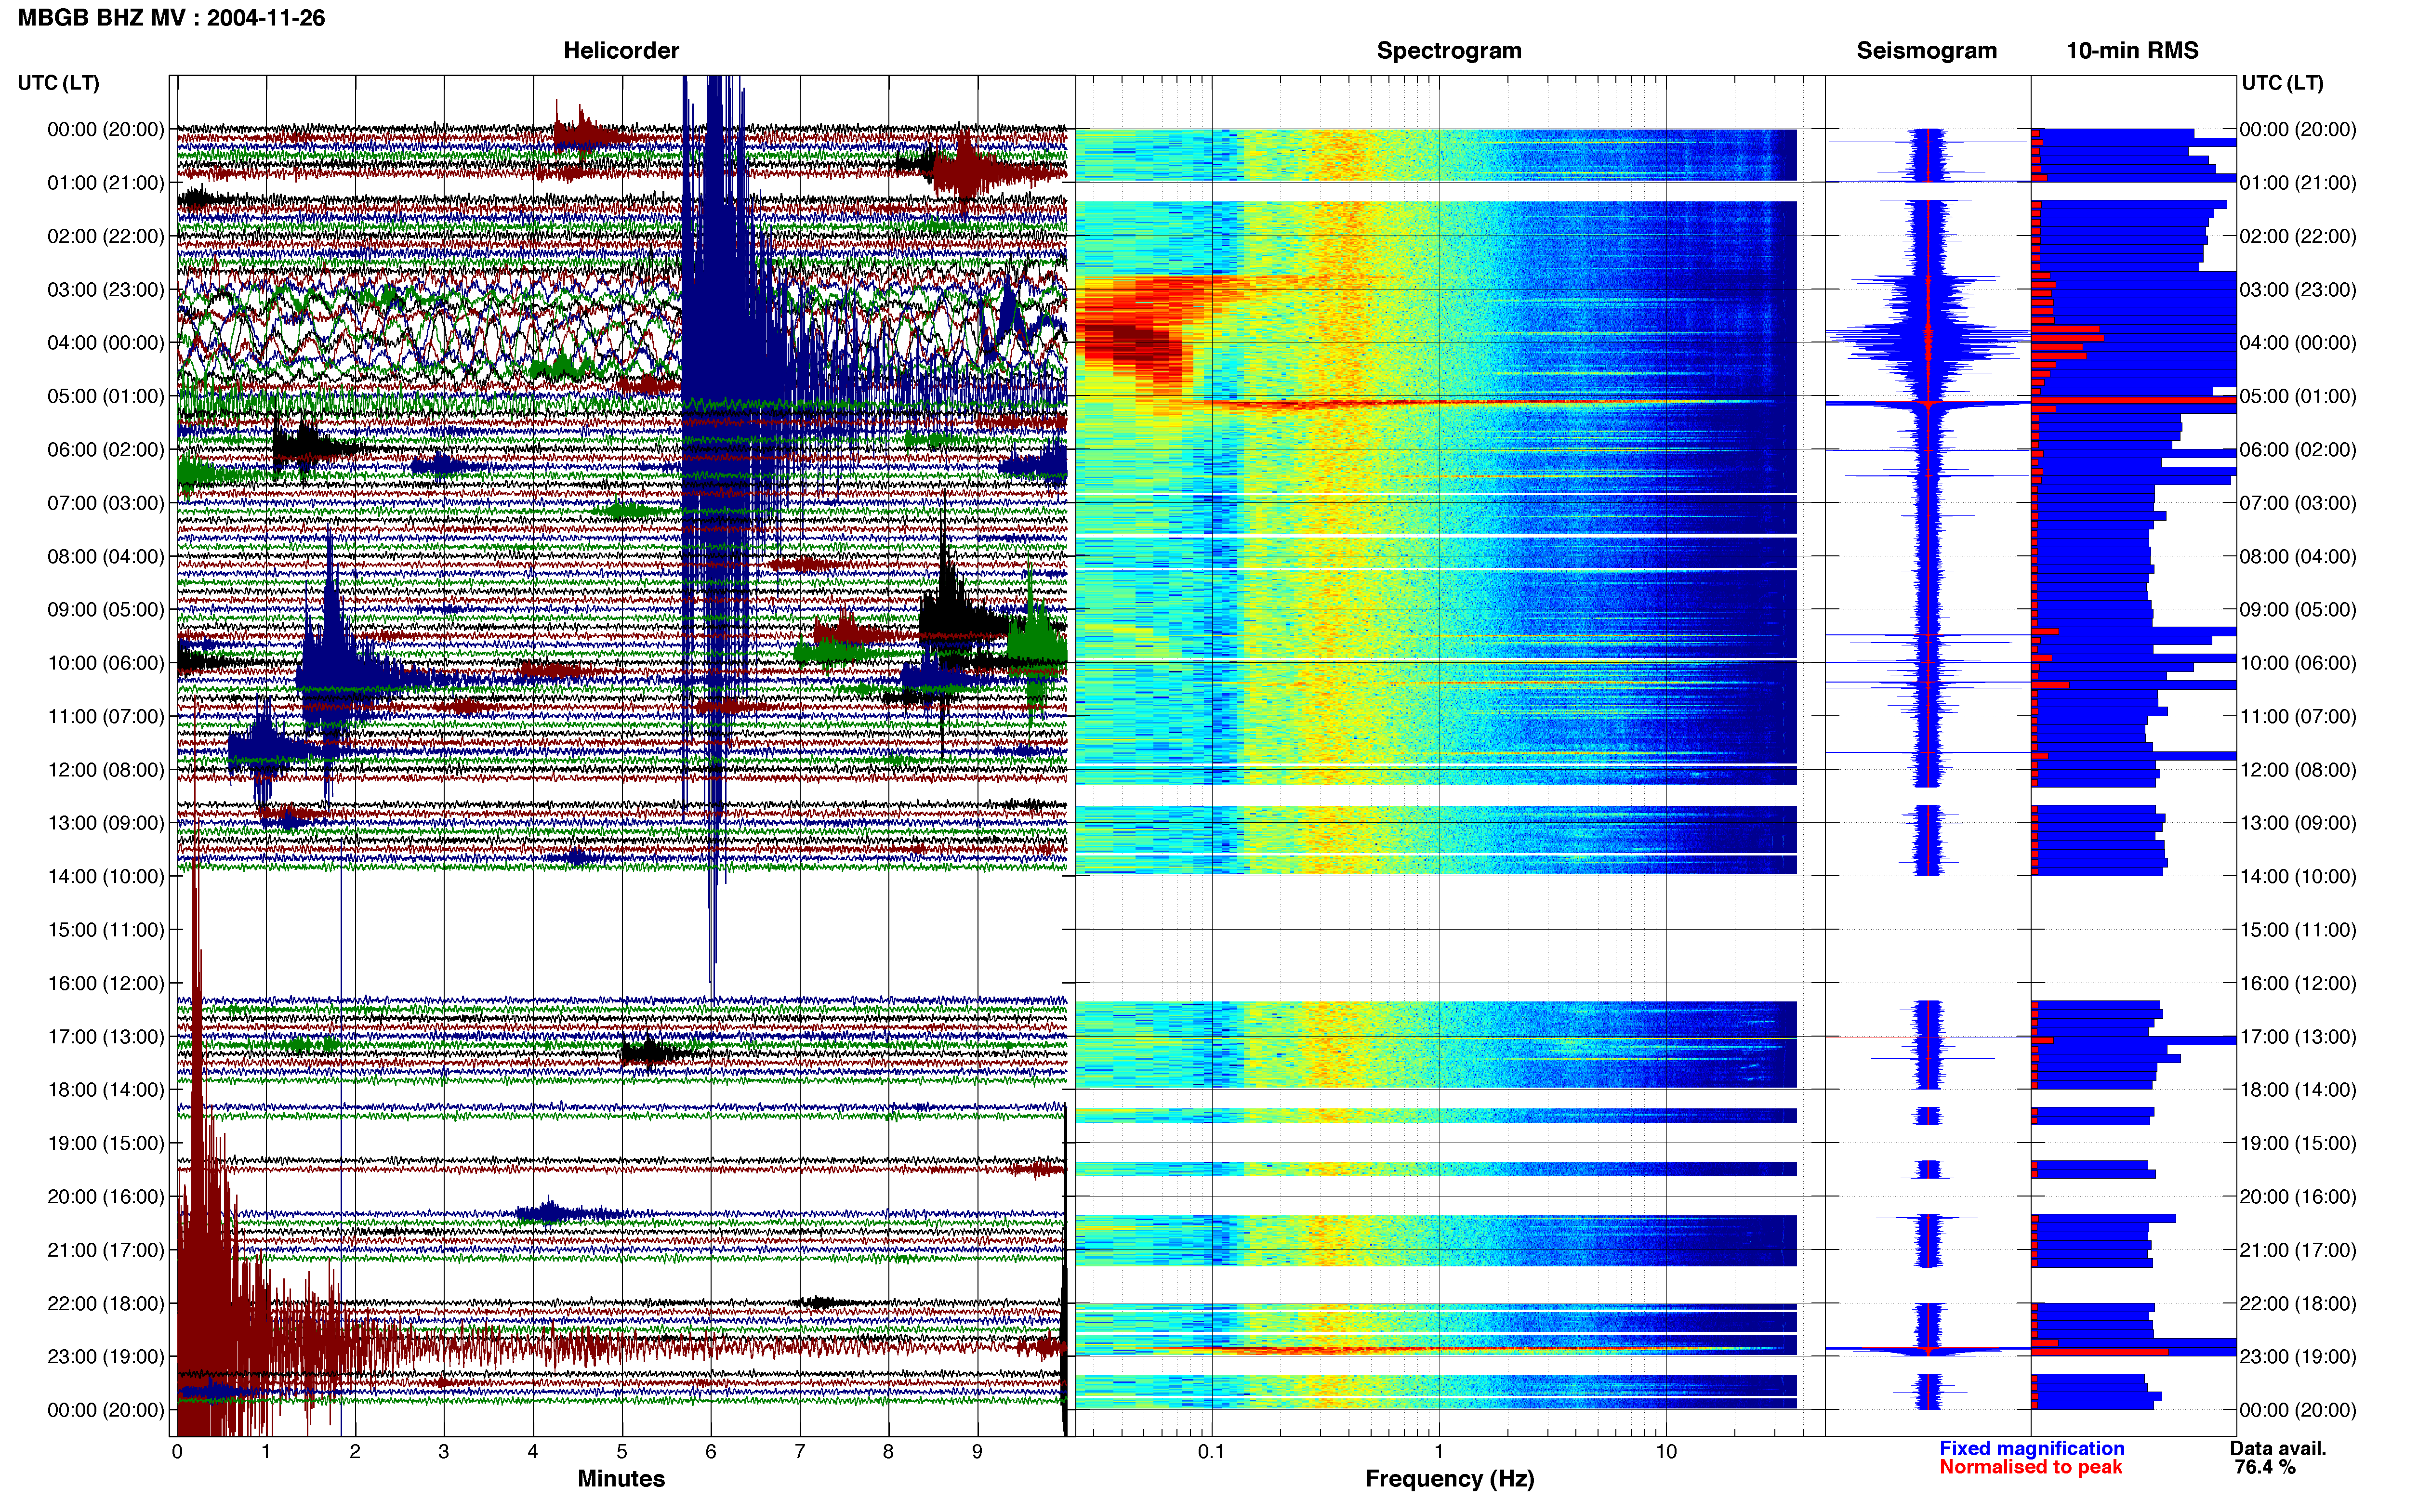Select the Helicorder panel heading
The height and width of the screenshot is (1512, 2418).
pos(621,51)
